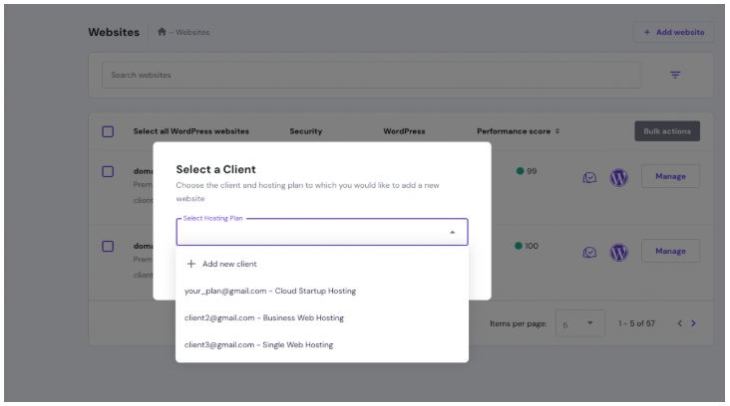Go to next page arrow
730x406 pixels.
pyautogui.click(x=693, y=323)
